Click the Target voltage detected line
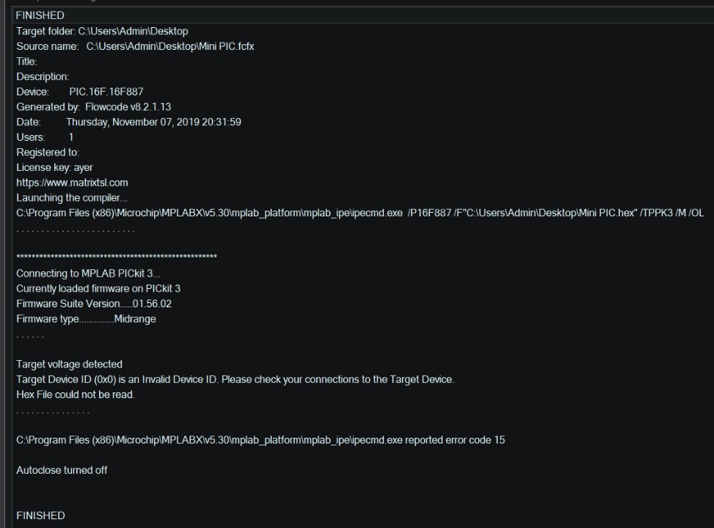The width and height of the screenshot is (714, 528). 69,364
